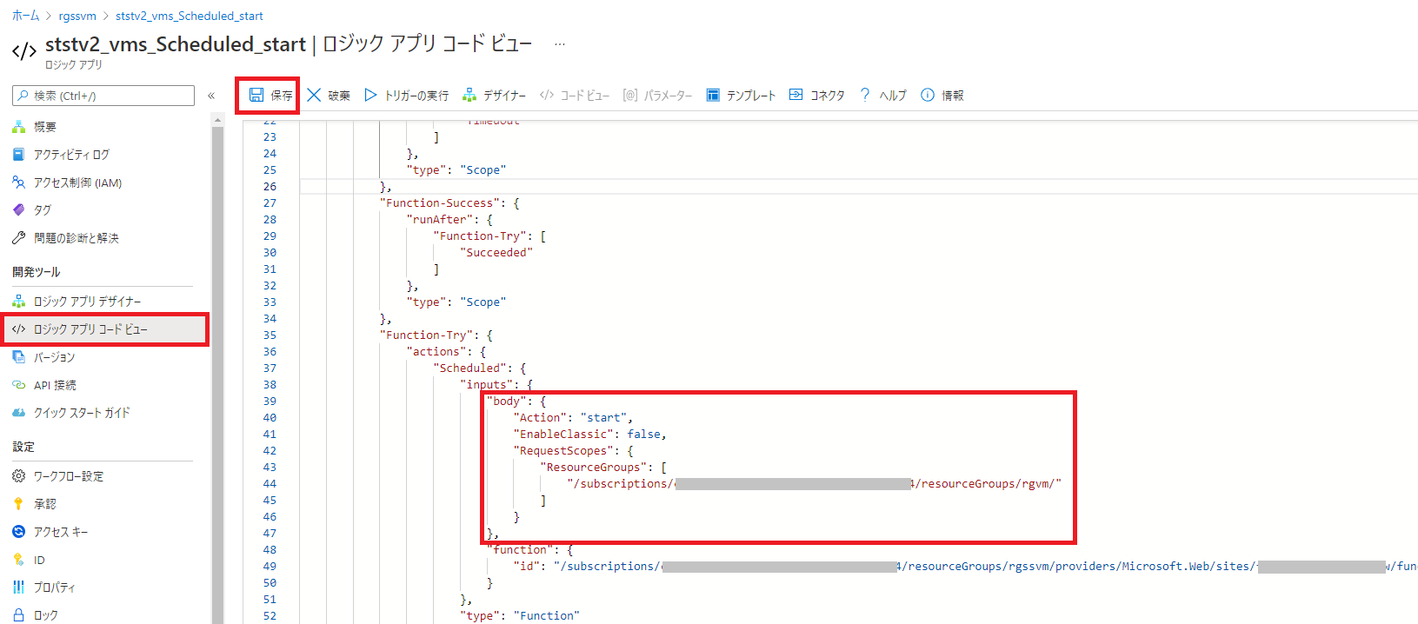Click the Discard (破棄) X icon
The image size is (1418, 624).
314,95
